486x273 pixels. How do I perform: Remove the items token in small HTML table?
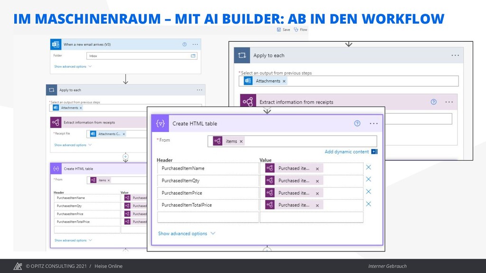(x=109, y=180)
